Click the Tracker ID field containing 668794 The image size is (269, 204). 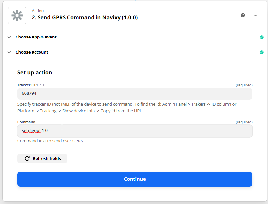(x=135, y=93)
